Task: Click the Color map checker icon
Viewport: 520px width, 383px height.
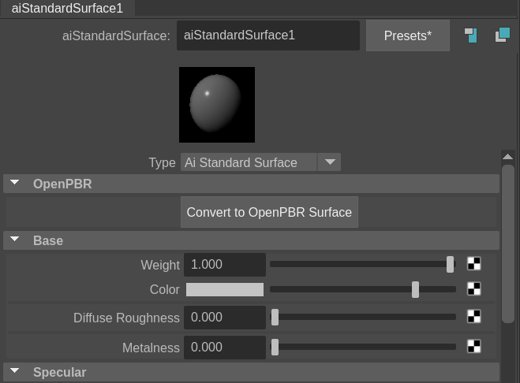Action: click(x=474, y=289)
